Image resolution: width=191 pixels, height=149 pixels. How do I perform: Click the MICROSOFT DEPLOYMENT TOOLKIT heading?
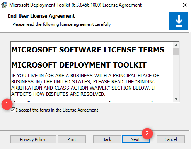tap(79, 65)
